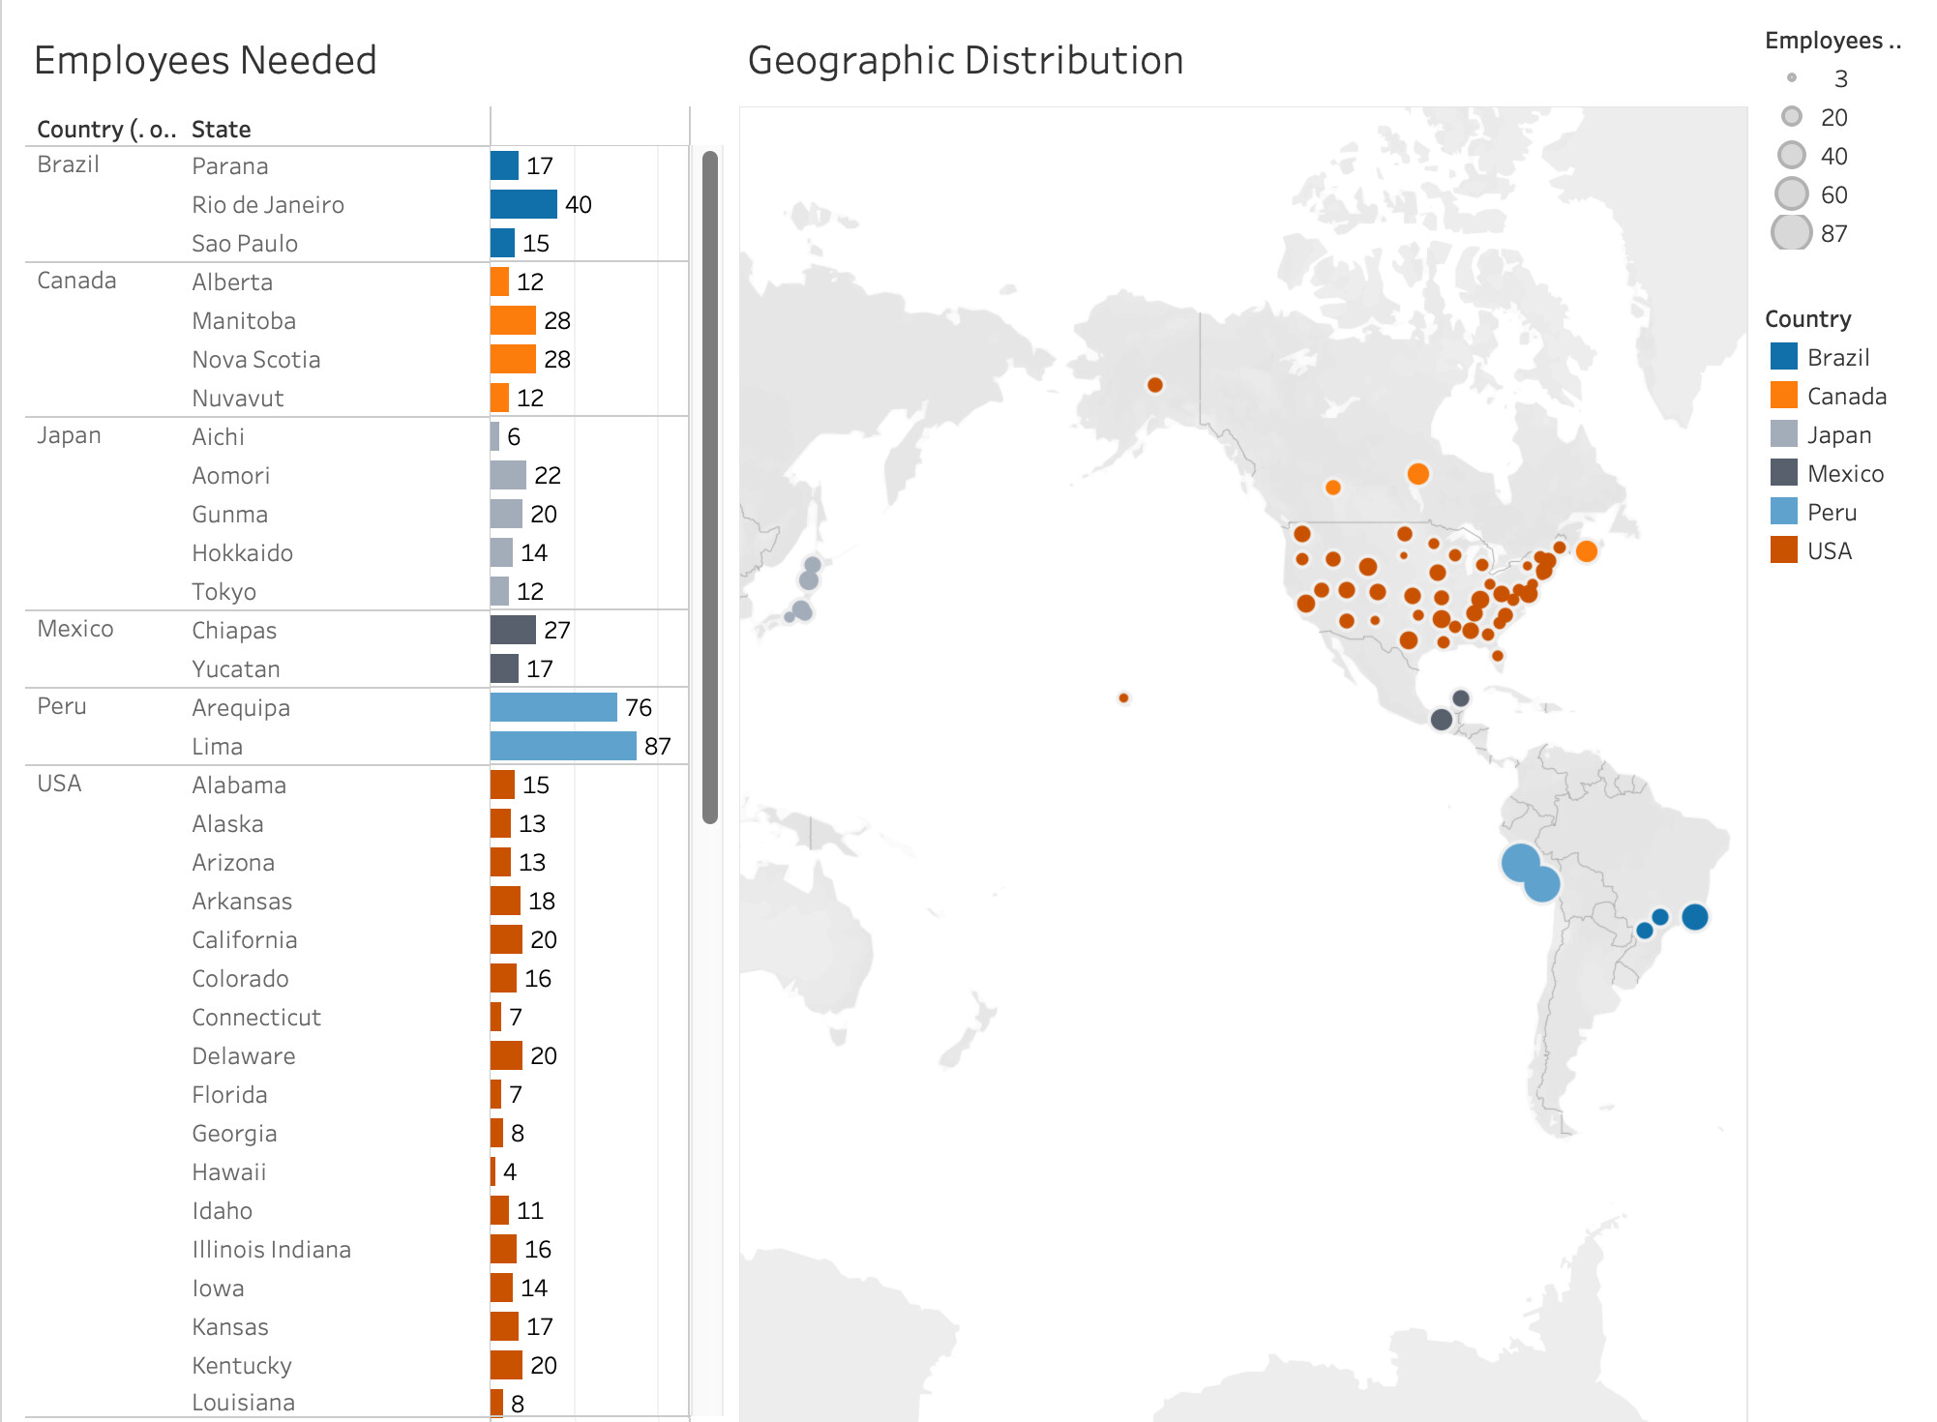Click the Nuvavut state row
Image resolution: width=1937 pixels, height=1422 pixels.
[x=238, y=398]
